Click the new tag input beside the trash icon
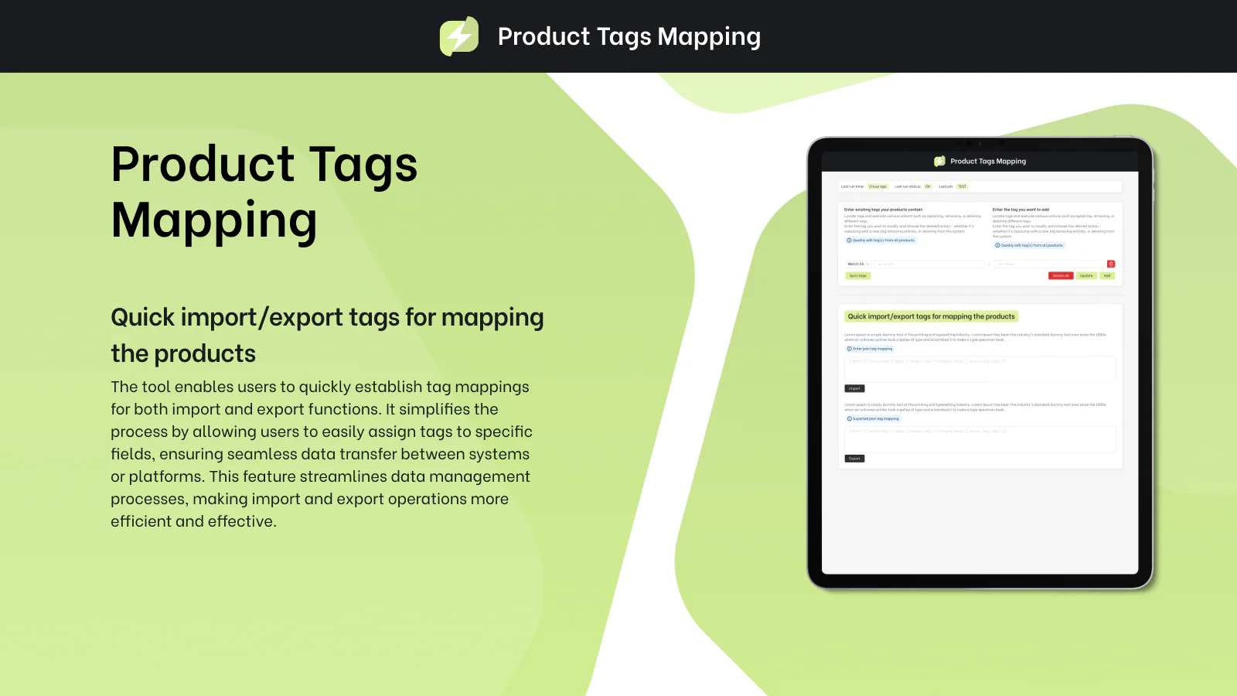The height and width of the screenshot is (696, 1237). [1049, 264]
